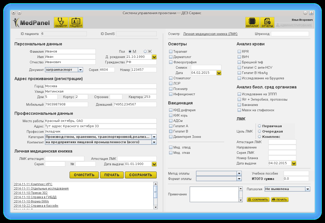Image resolution: width=325 pixels, height=223 pixels.
Task: Click the scroll down arrow in Примечание box
Action: point(241,200)
